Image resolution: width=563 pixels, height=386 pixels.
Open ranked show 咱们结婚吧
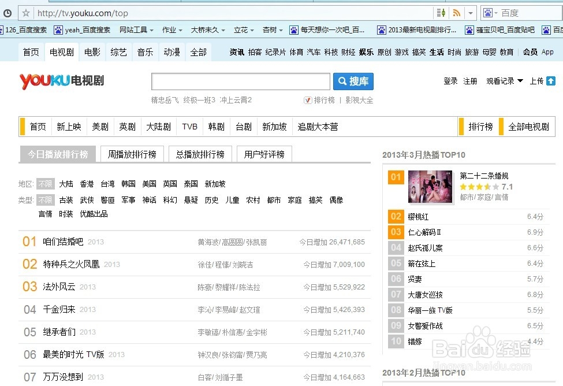click(63, 242)
